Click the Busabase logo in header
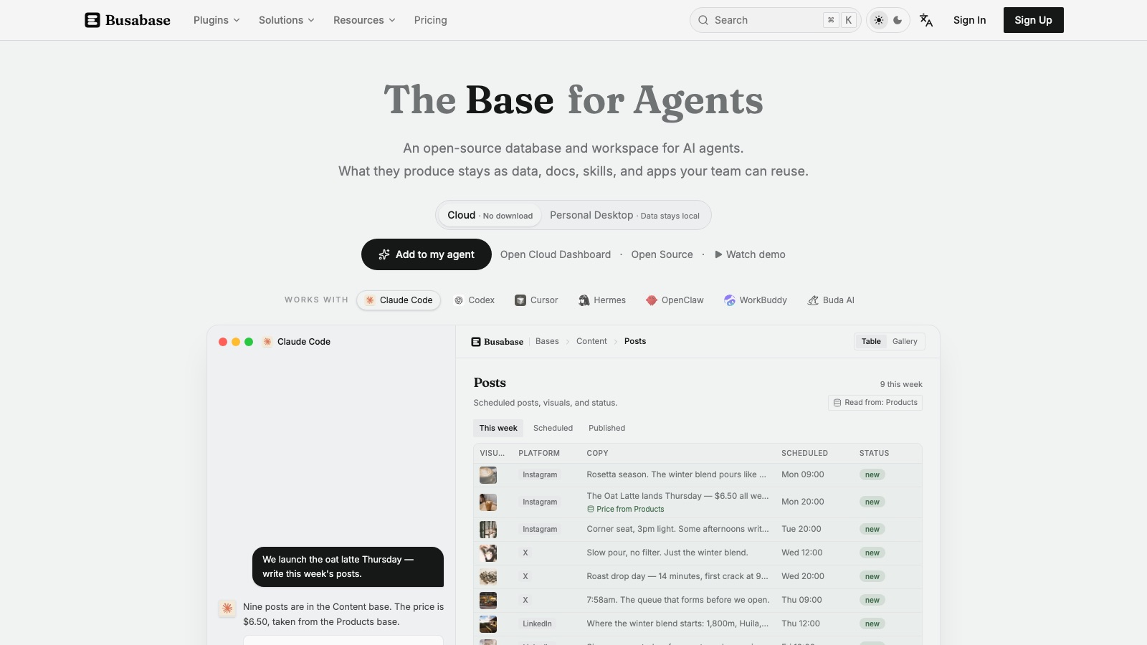 coord(128,20)
